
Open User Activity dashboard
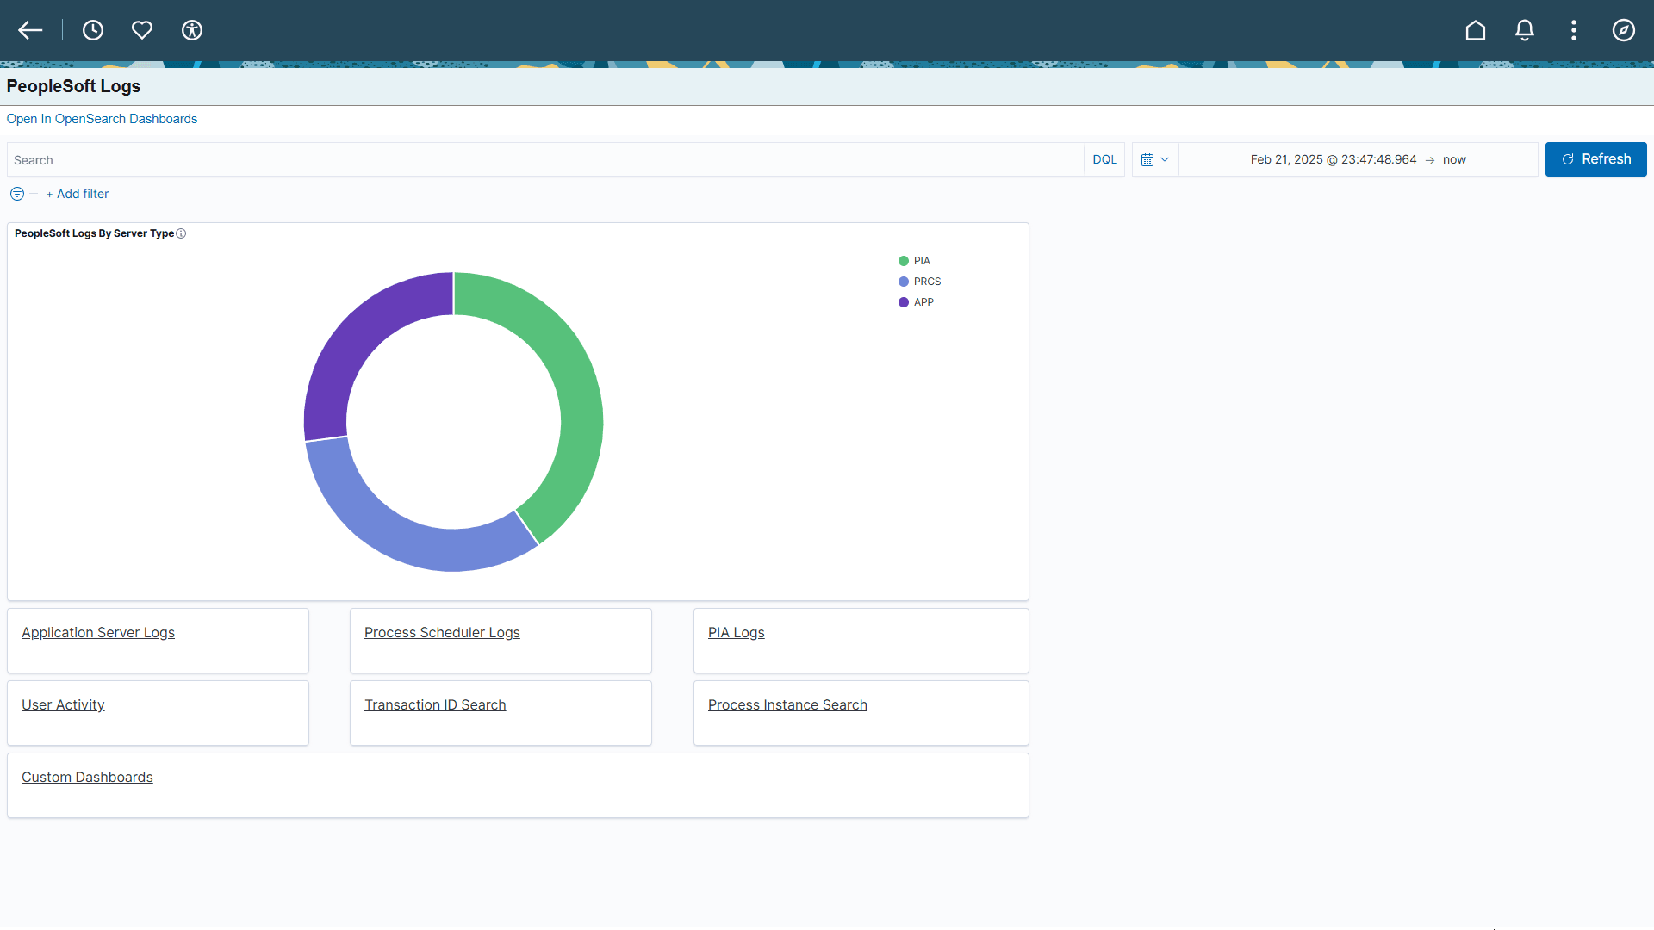click(x=63, y=705)
